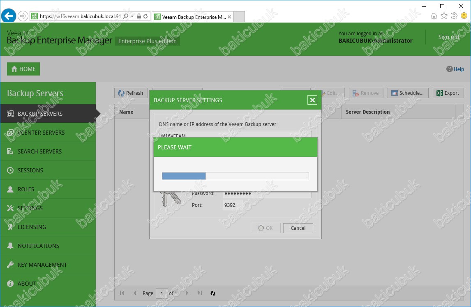471x307 pixels.
Task: Open SETTINGS section
Action: (48, 208)
